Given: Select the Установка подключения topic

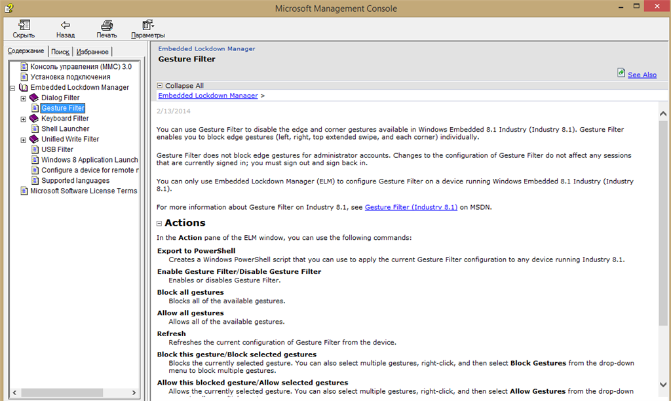Looking at the screenshot, I should point(70,77).
